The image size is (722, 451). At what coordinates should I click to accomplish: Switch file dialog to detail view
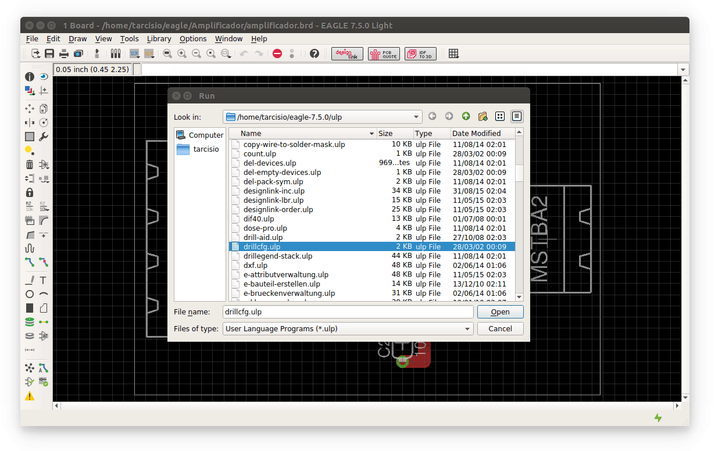click(x=517, y=116)
